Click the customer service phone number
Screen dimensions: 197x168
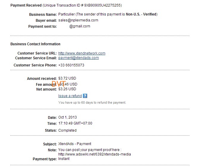coord(71,65)
